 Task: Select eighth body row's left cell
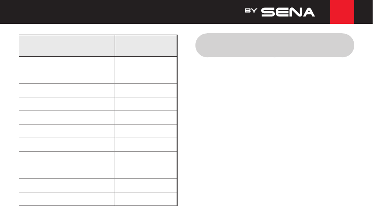point(67,158)
